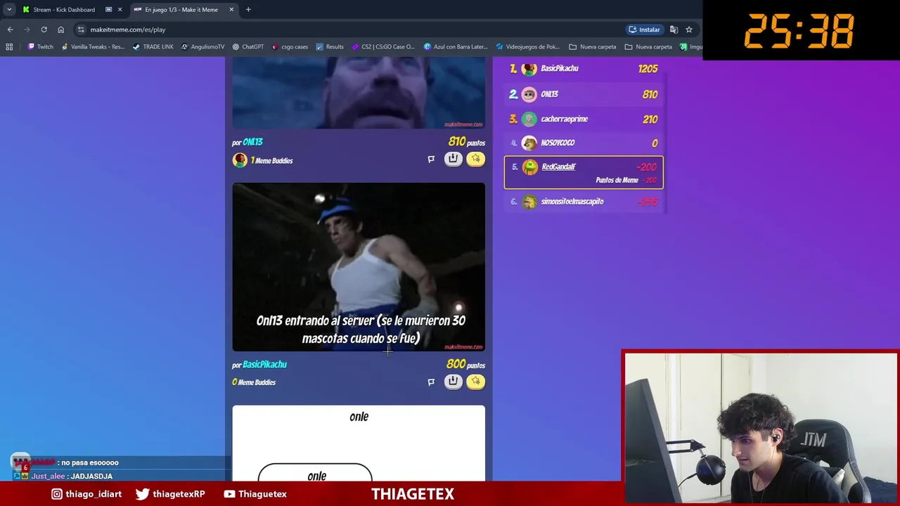Image resolution: width=900 pixels, height=506 pixels.
Task: Click the top meme image of bearded man
Action: pos(359,93)
